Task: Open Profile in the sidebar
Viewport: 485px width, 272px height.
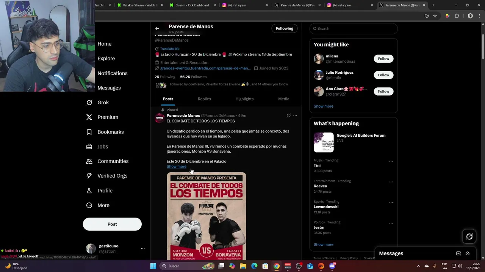Action: (x=99, y=191)
